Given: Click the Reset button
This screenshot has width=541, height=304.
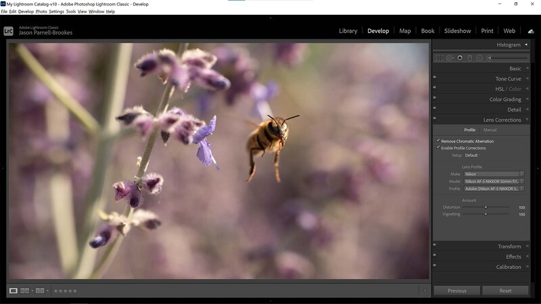Looking at the screenshot, I should tap(505, 291).
